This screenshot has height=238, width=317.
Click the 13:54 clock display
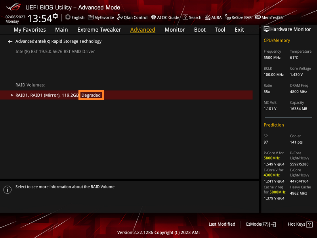pyautogui.click(x=40, y=18)
